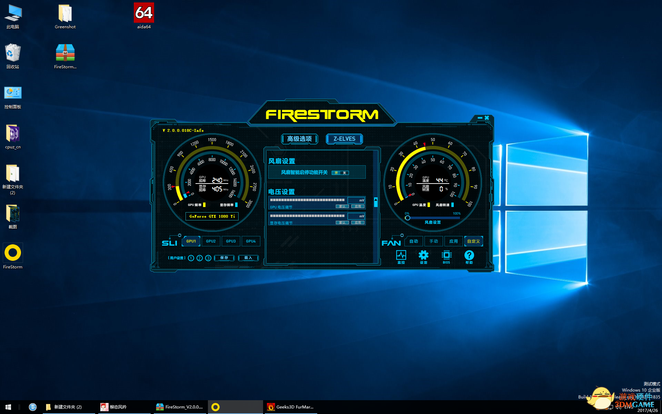The width and height of the screenshot is (662, 414).
Task: Turn fan smart stop on (开)
Action: coord(336,173)
